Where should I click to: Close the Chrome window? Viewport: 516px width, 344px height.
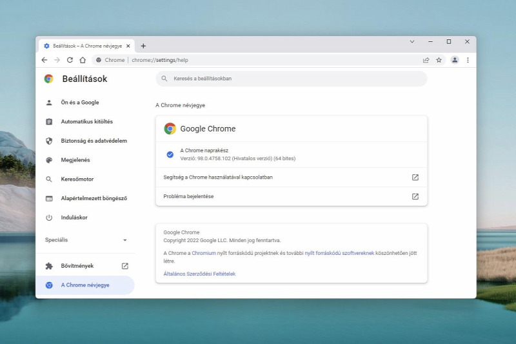pos(467,41)
